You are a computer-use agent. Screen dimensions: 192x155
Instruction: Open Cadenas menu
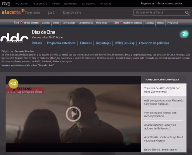tap(150, 23)
